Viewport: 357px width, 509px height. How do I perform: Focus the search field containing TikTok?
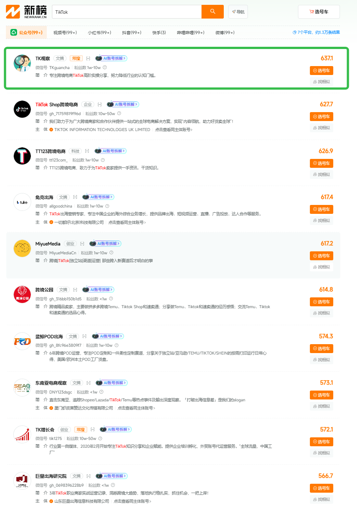click(x=127, y=12)
